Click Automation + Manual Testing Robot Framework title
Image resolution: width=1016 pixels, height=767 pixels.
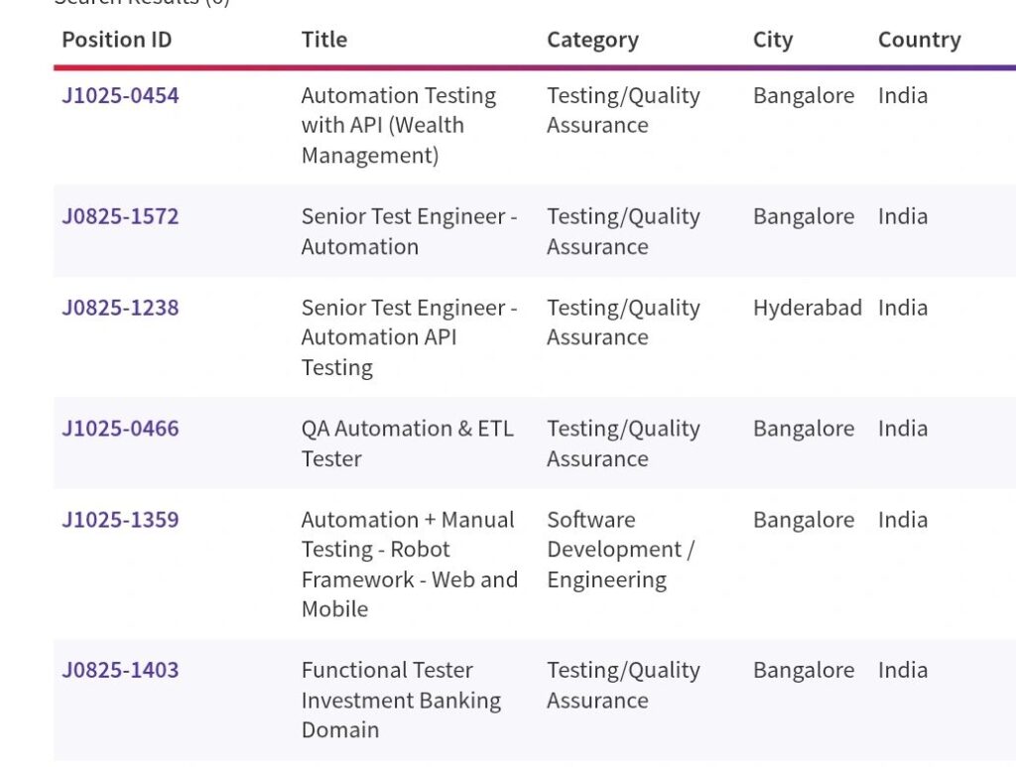coord(408,564)
